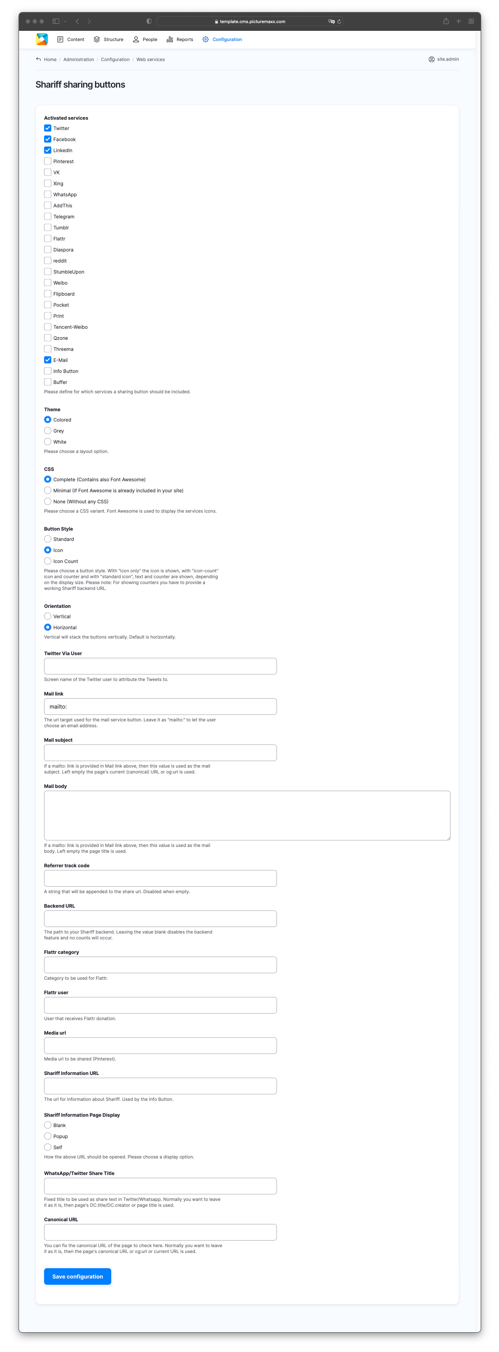
Task: Click into the Mail body textarea
Action: coord(247,816)
